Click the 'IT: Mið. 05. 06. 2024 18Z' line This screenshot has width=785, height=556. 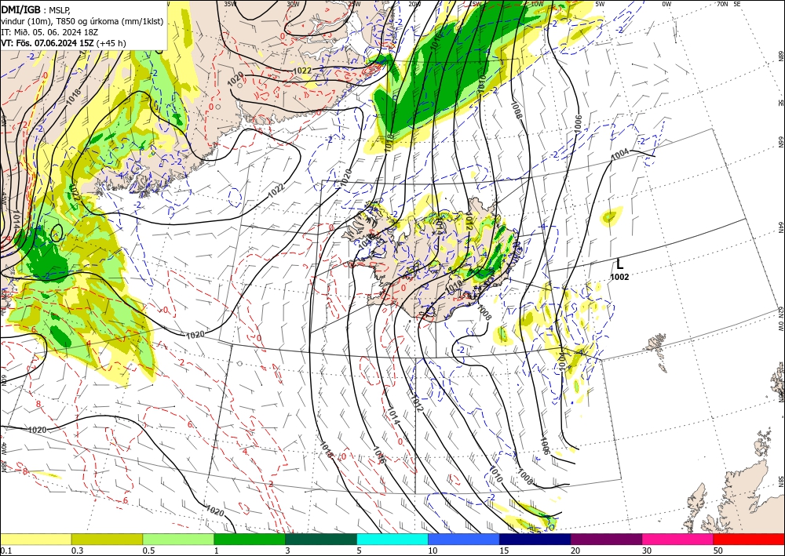click(x=49, y=32)
